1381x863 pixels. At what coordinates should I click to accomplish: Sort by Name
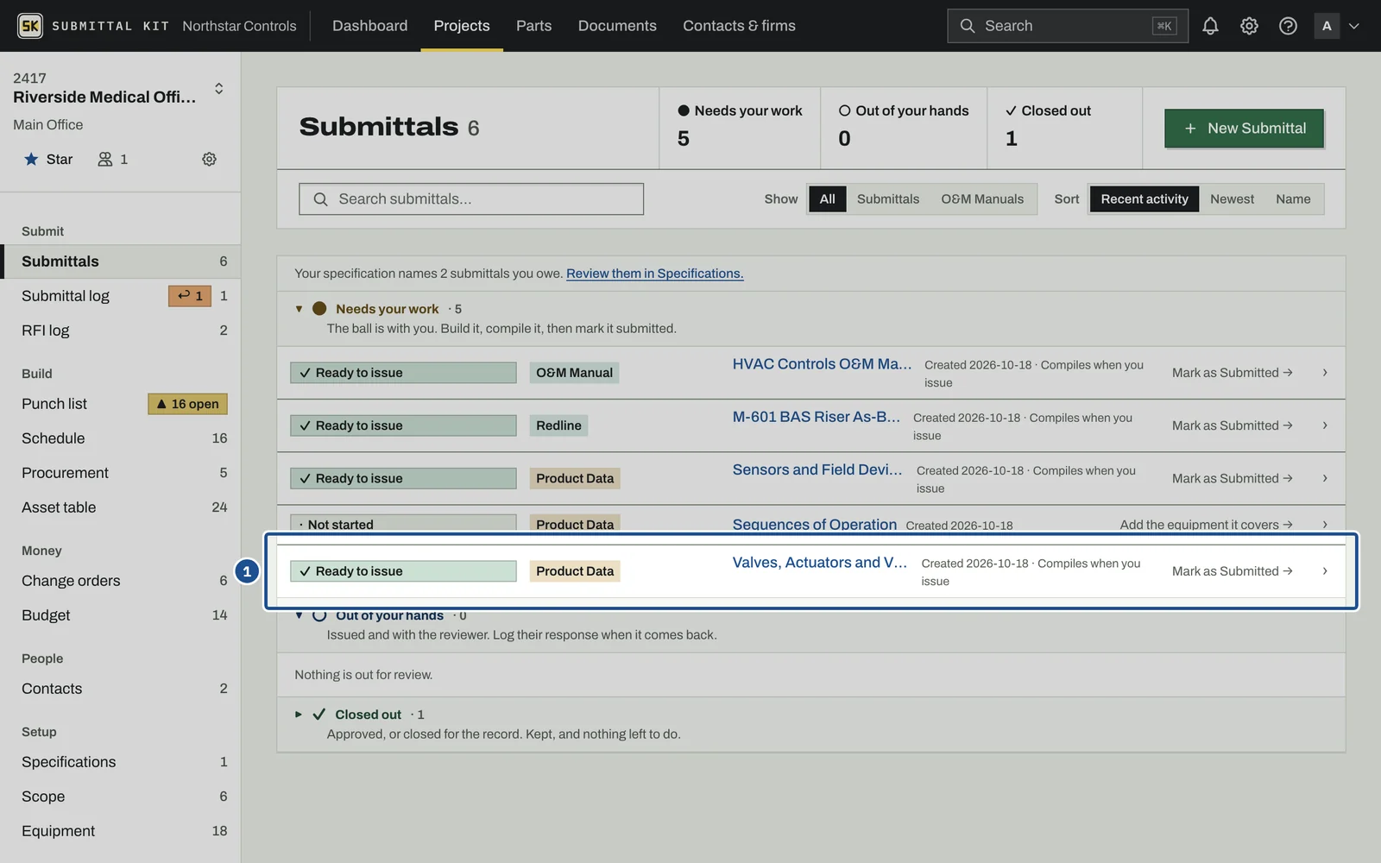1293,198
